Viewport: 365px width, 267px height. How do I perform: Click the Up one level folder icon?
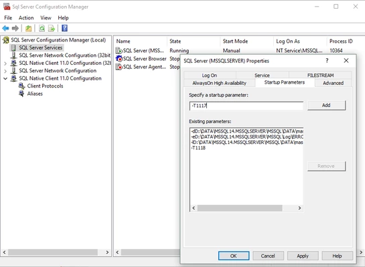pos(28,28)
